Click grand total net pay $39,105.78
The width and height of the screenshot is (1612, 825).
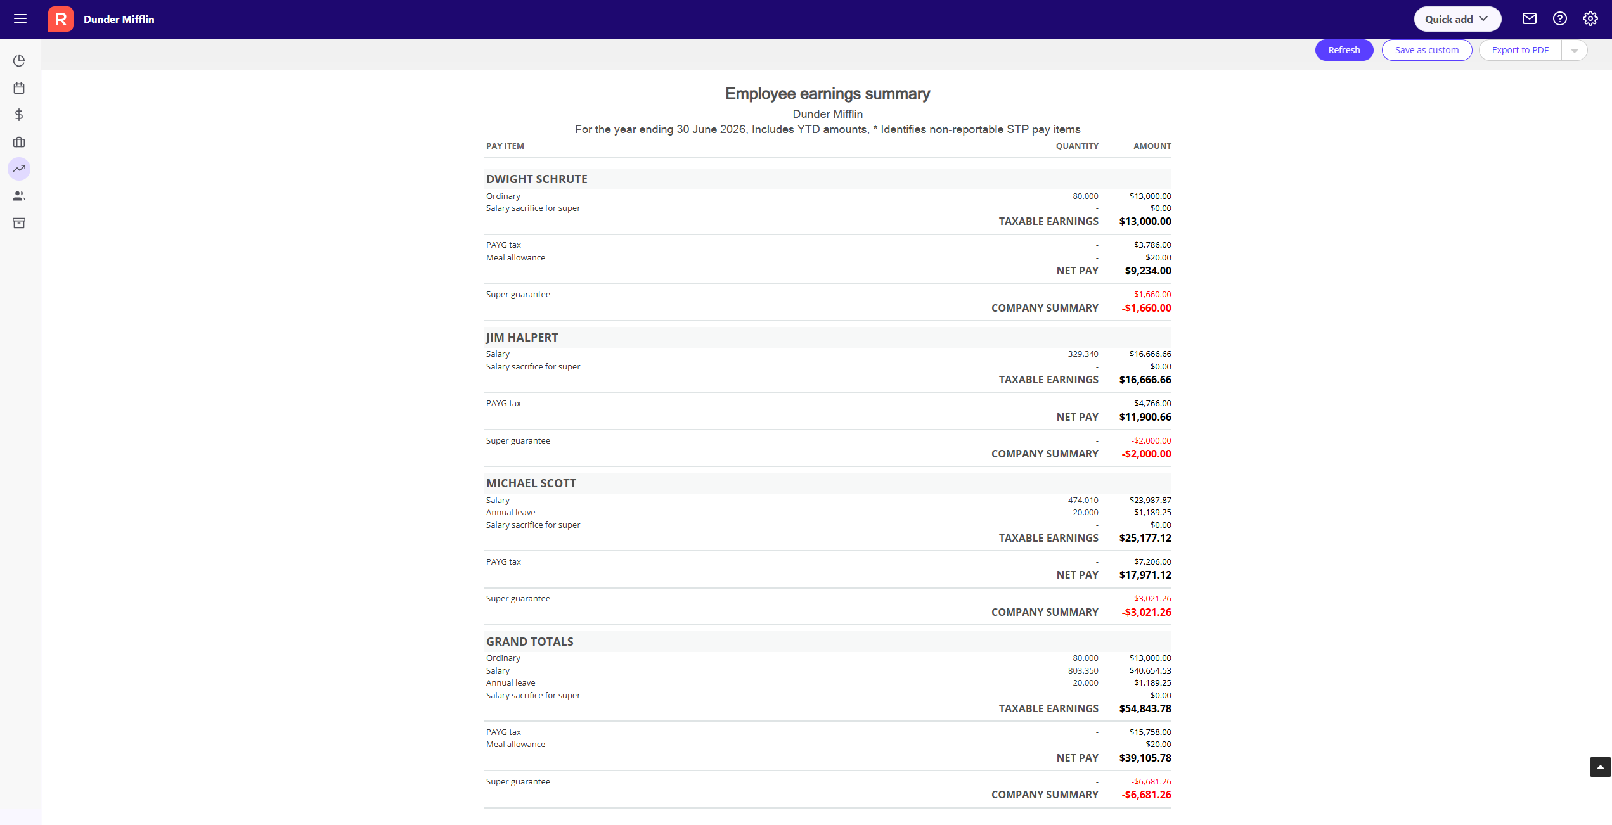[1145, 758]
